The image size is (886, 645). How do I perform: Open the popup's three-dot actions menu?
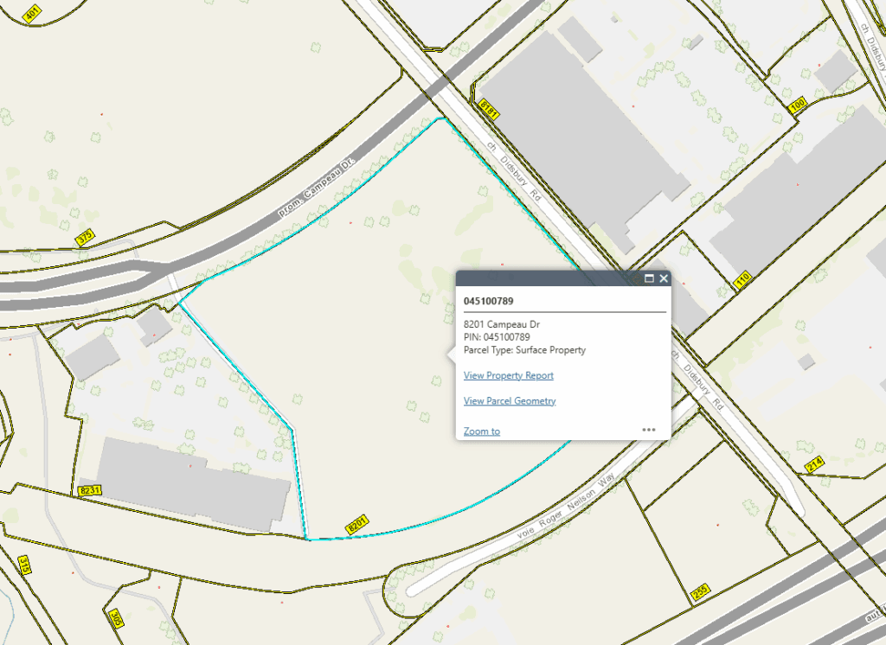(x=649, y=429)
